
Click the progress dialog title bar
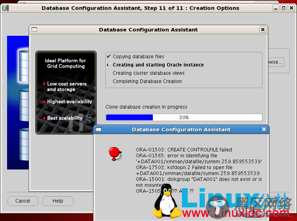pos(148,29)
